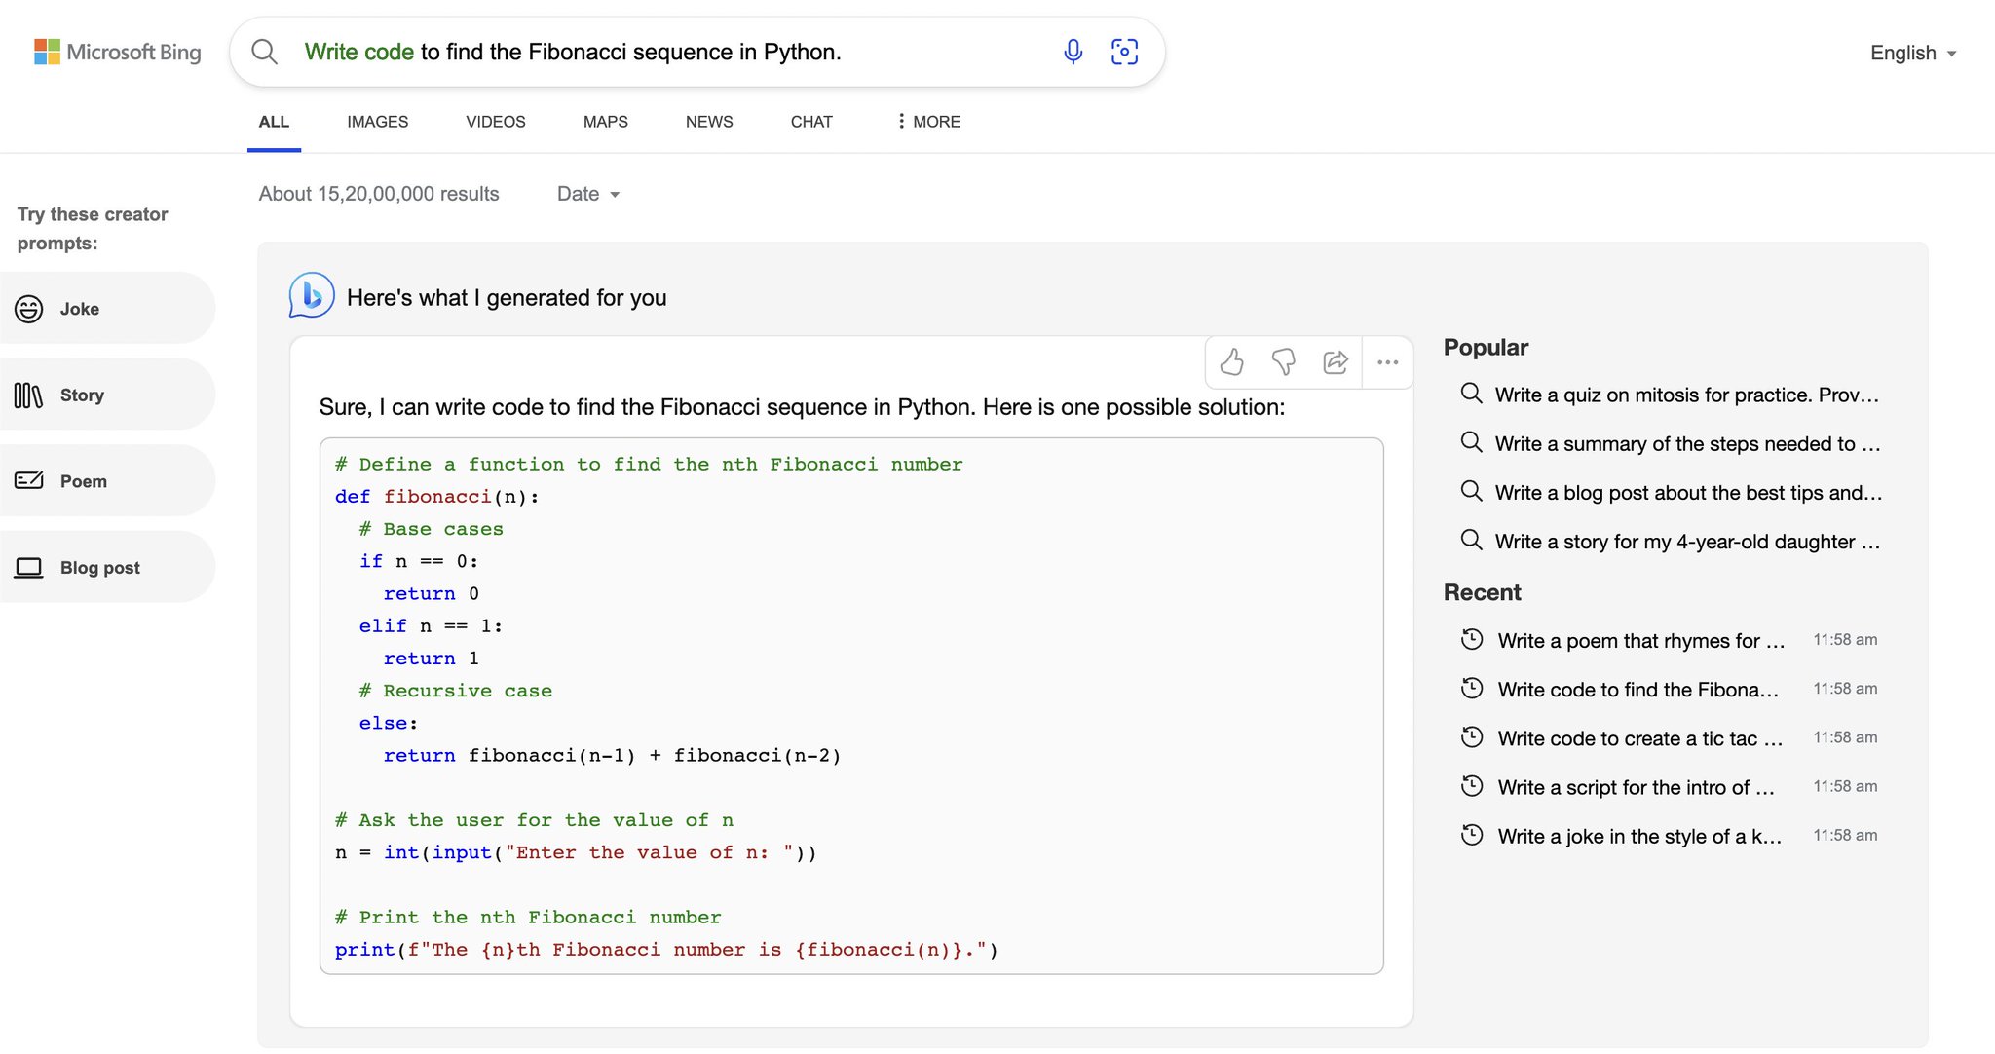
Task: Like the generated answer with thumbs up
Action: [x=1232, y=362]
